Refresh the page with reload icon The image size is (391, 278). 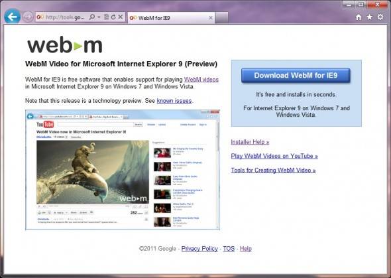113,17
